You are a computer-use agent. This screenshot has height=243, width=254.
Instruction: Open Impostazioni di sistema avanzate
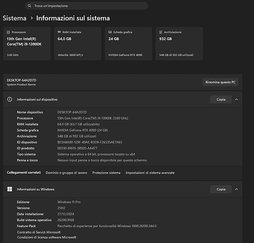[150, 173]
